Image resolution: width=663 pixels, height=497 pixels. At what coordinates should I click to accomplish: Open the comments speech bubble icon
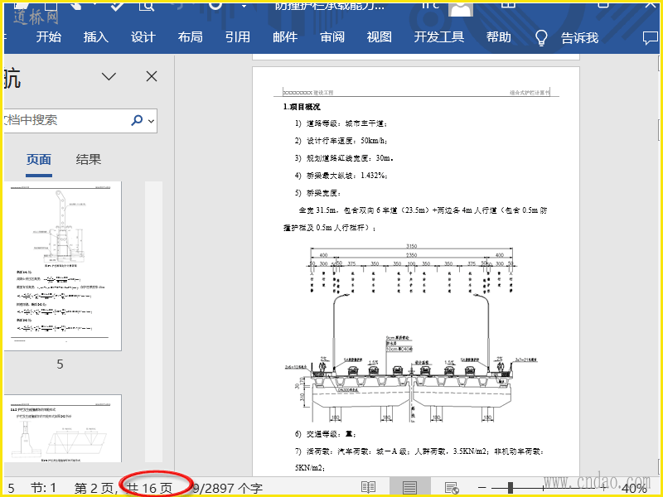point(651,38)
